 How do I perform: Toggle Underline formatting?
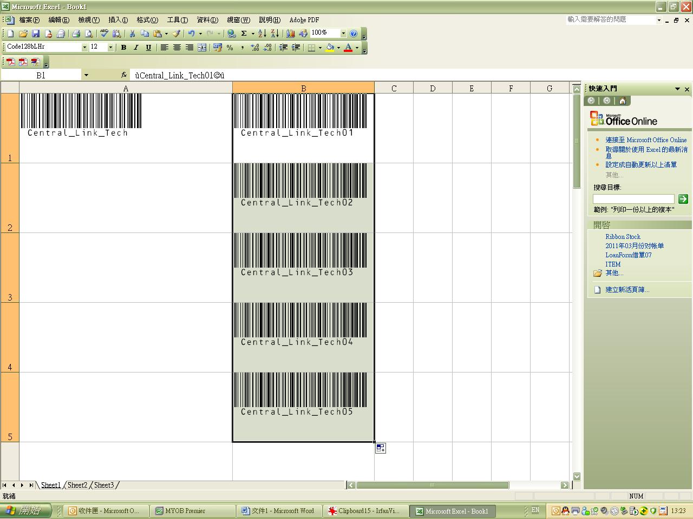tap(148, 48)
